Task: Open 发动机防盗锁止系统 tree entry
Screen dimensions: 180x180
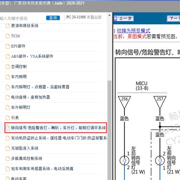Action: (59, 138)
